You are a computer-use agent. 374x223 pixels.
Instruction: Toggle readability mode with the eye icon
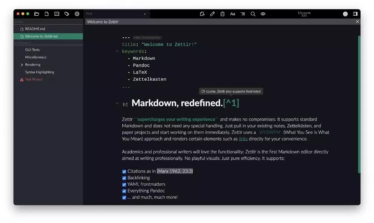click(x=263, y=14)
